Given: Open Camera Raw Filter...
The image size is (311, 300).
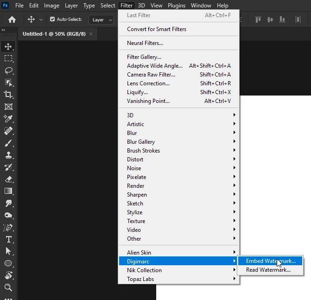Looking at the screenshot, I should click(x=178, y=74).
